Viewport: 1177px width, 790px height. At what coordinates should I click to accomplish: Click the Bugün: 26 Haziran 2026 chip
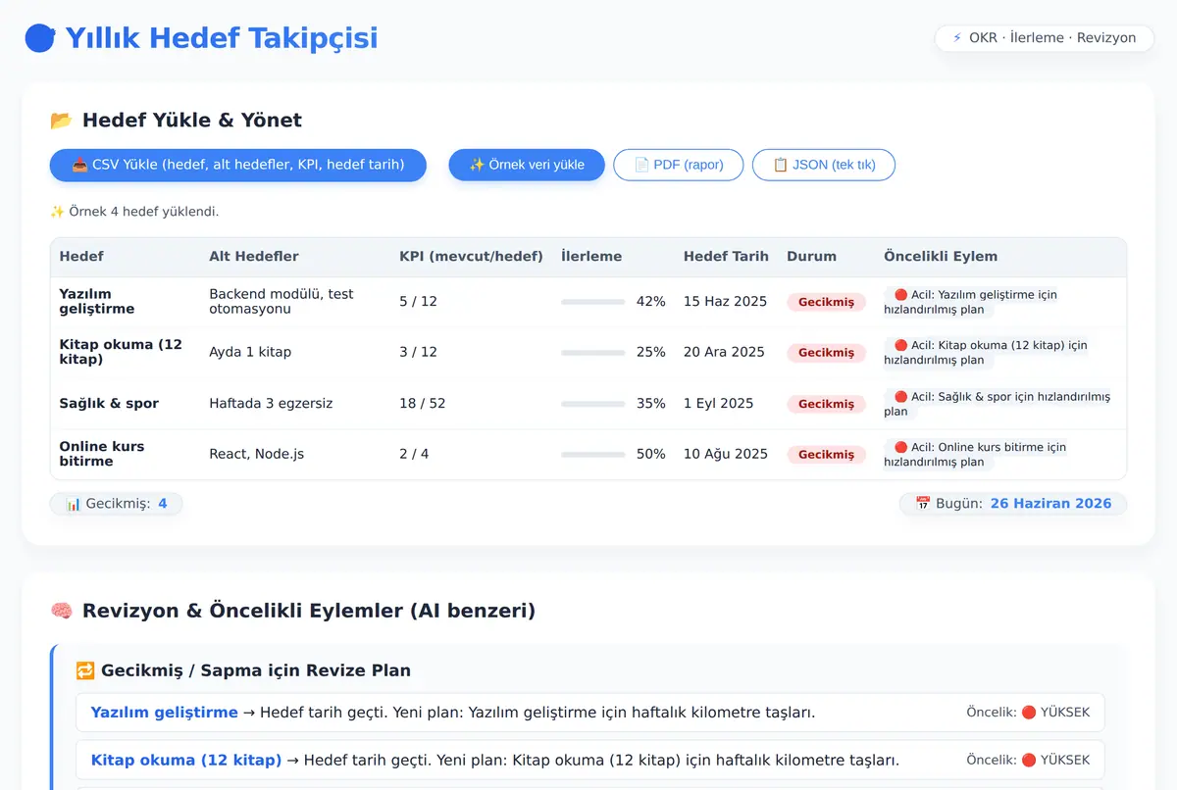pos(1013,504)
